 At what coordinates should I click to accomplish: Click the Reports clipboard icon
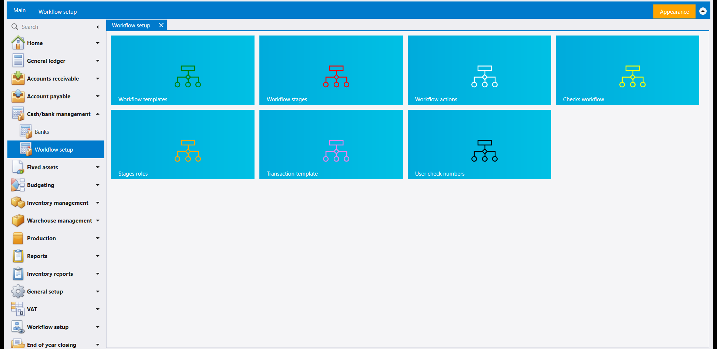[18, 256]
